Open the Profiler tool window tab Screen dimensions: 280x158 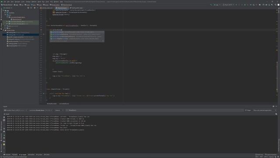31,154
